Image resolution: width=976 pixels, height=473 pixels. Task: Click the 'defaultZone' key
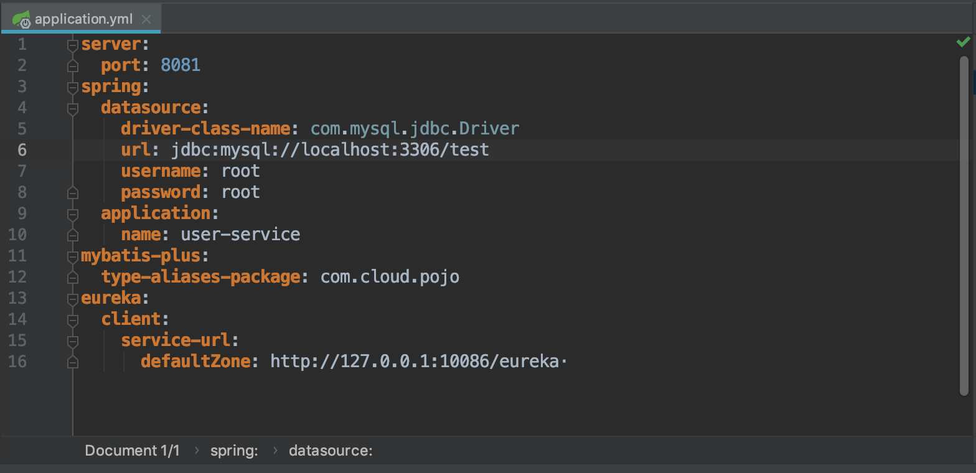[195, 362]
